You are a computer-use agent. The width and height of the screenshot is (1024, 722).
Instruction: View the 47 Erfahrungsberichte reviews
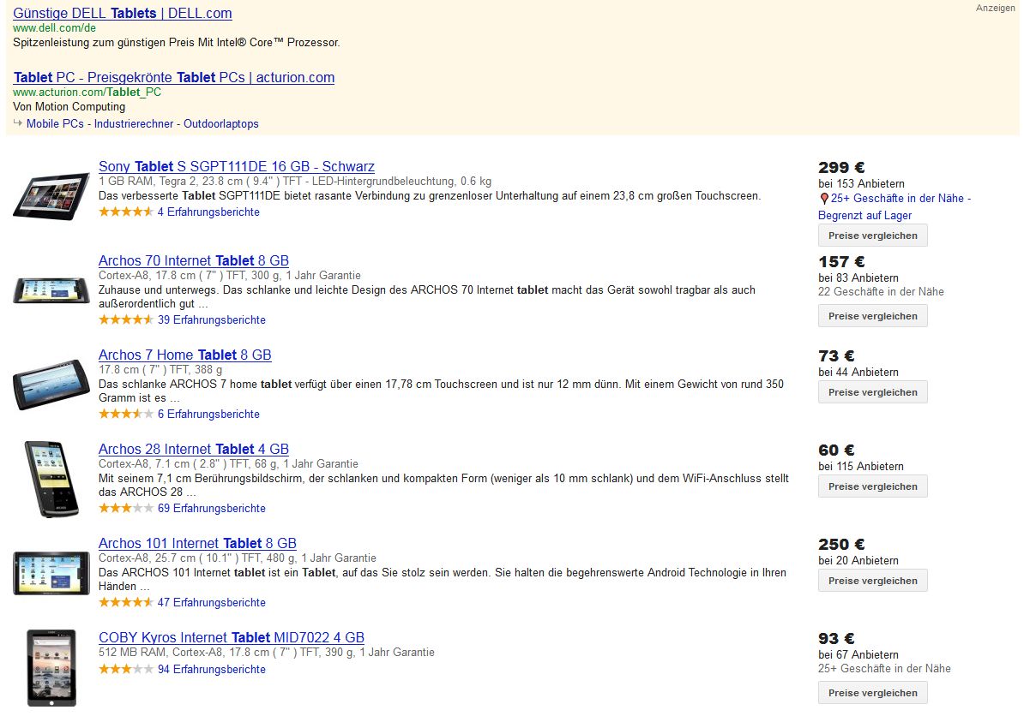click(212, 602)
